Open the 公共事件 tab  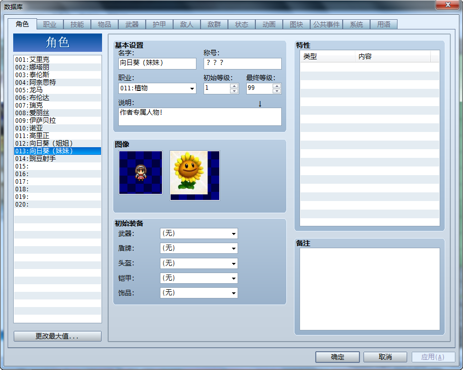(x=326, y=24)
